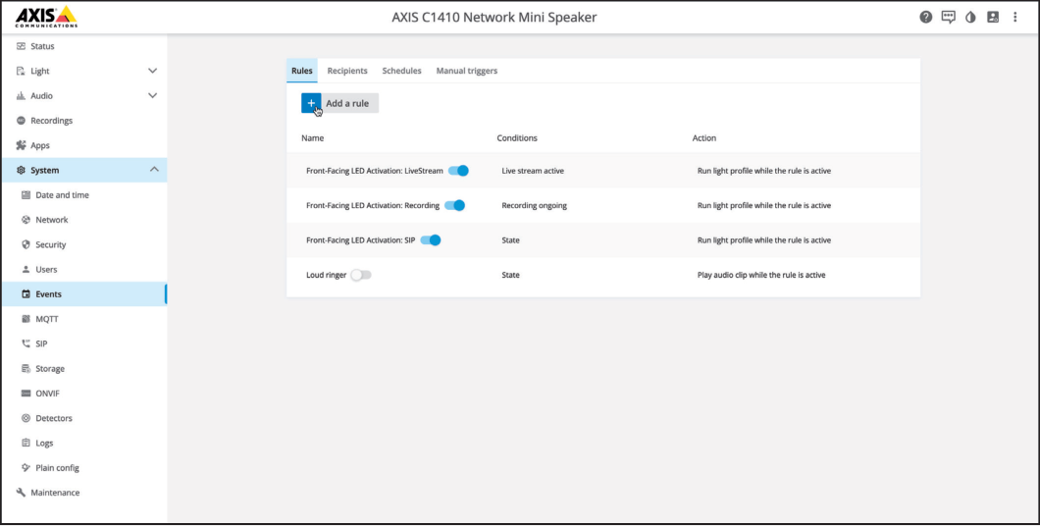Click the State condition in Loud ringer row
The width and height of the screenshot is (1040, 527).
click(x=511, y=275)
